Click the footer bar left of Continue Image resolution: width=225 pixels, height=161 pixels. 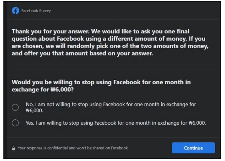coord(150,148)
